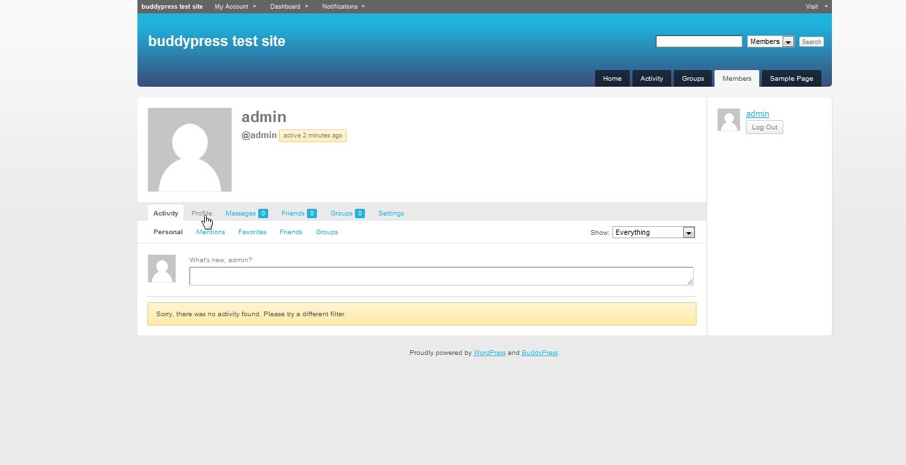Expand the Dashboard menu in admin bar
906x465 pixels.
tap(289, 7)
